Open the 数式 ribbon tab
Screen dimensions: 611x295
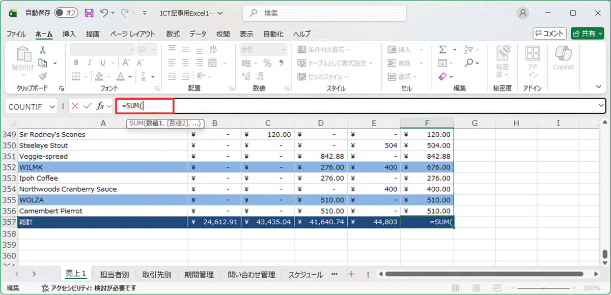click(x=173, y=34)
